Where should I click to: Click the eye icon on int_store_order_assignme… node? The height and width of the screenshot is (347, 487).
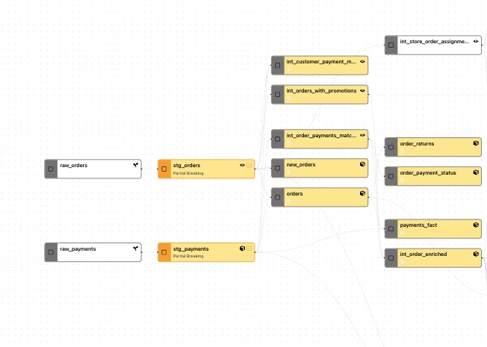click(x=476, y=41)
